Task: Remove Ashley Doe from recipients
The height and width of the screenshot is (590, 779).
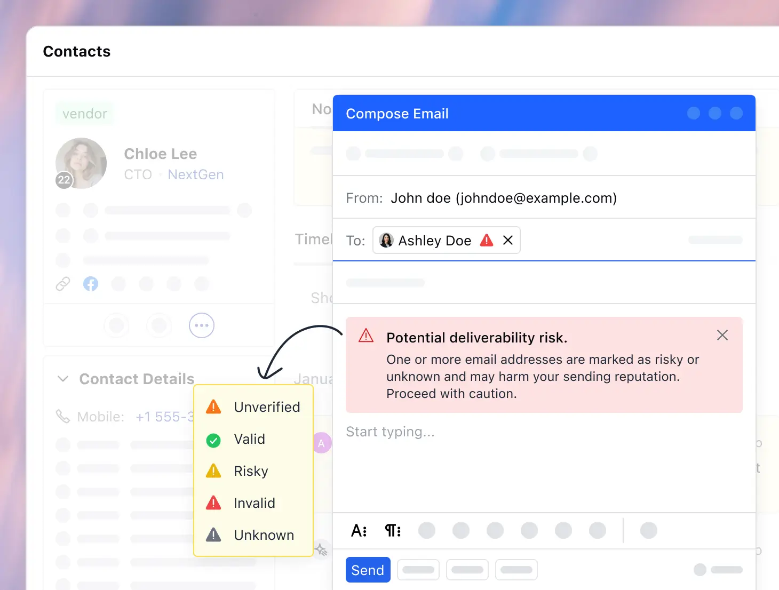Action: [x=508, y=240]
